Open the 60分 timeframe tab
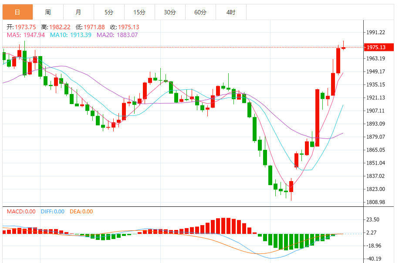 [201, 12]
